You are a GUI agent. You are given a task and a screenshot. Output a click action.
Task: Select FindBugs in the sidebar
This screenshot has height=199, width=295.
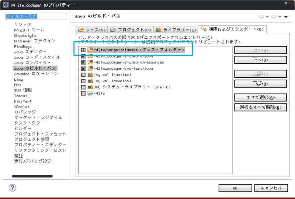pyautogui.click(x=23, y=46)
